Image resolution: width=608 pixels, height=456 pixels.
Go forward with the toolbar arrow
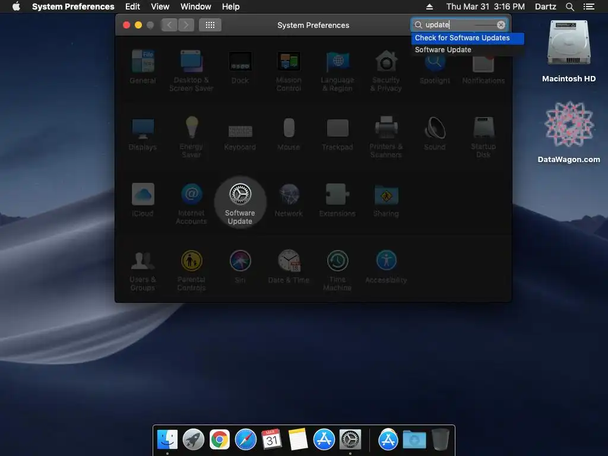click(186, 25)
